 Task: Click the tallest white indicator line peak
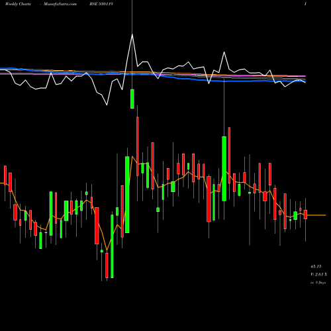[x=132, y=34]
